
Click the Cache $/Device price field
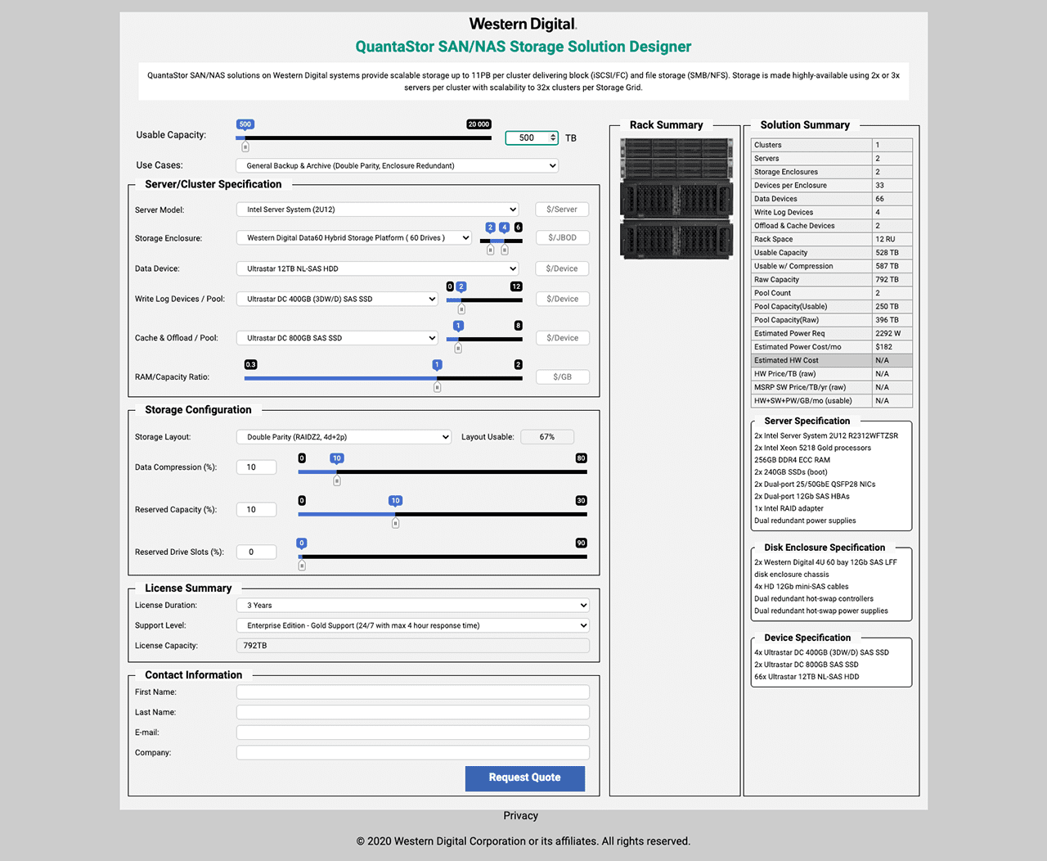click(562, 338)
